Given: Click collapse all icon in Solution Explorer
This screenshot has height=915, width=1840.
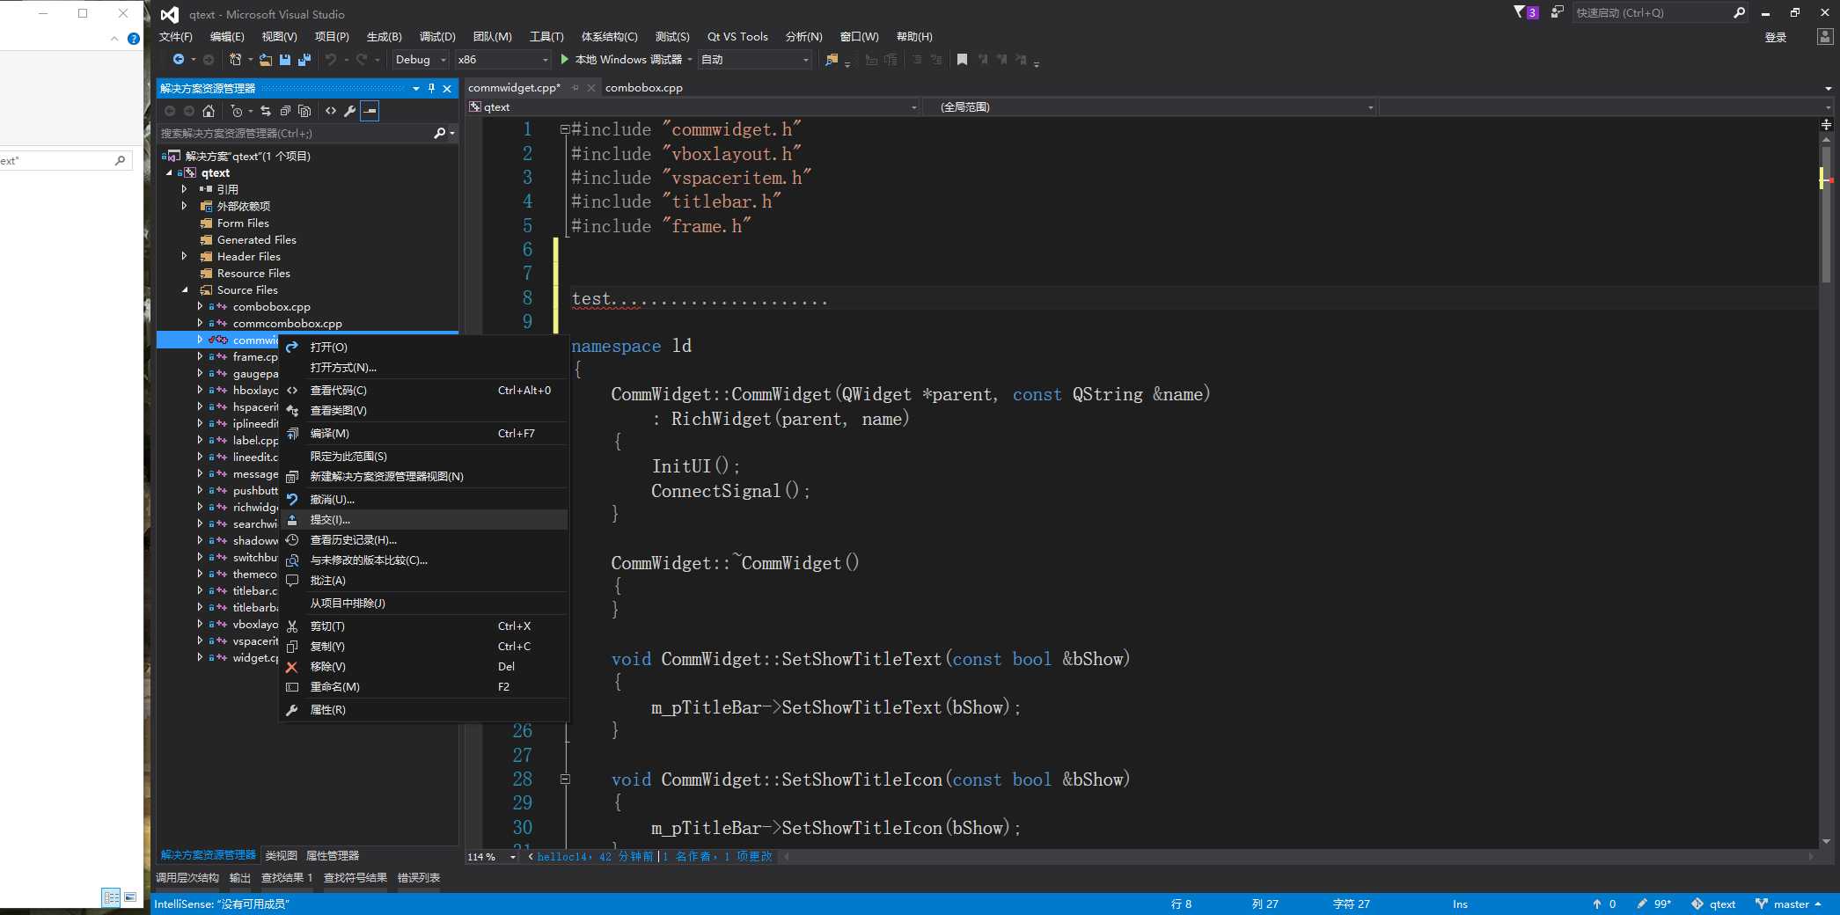Looking at the screenshot, I should coord(285,111).
